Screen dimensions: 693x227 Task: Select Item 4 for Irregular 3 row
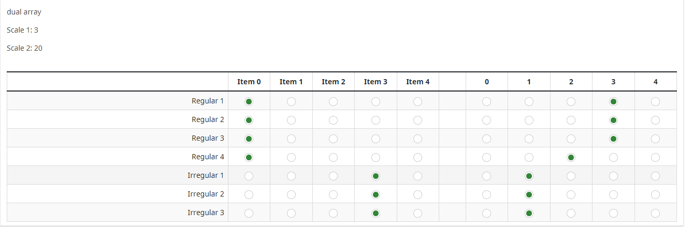point(417,213)
